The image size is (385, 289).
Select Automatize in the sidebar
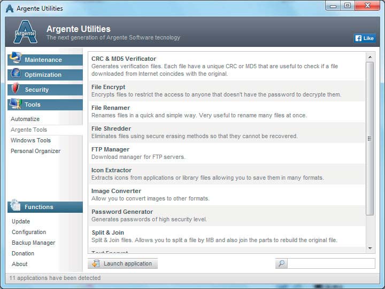click(25, 119)
